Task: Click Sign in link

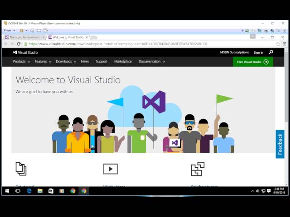Action: click(x=258, y=52)
